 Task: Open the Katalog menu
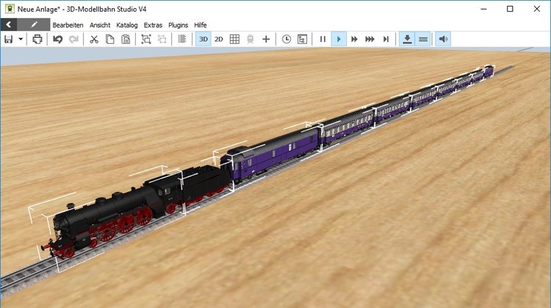pos(127,25)
